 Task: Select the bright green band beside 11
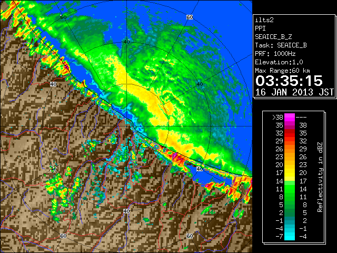click(x=290, y=189)
